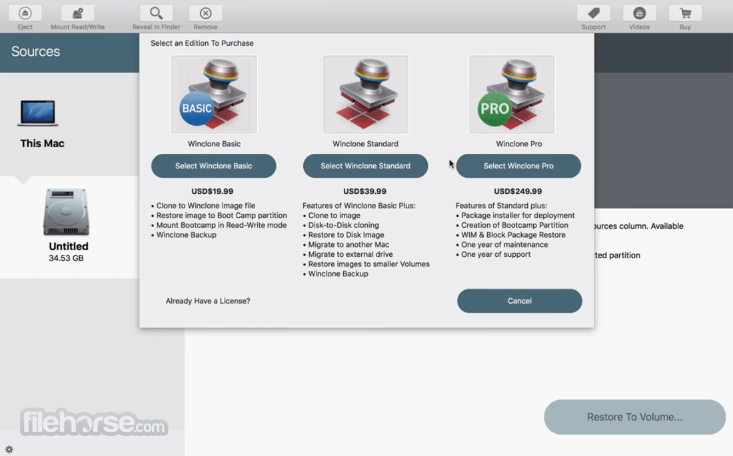This screenshot has width=733, height=456.
Task: Open the settings gear in the sidebar
Action: click(9, 449)
